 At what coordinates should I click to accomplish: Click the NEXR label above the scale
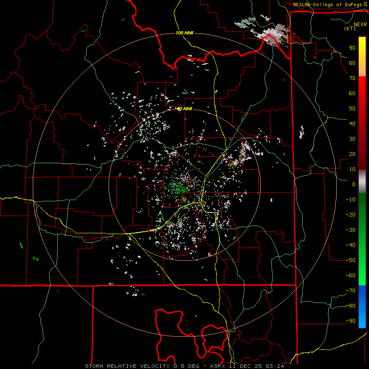(360, 25)
